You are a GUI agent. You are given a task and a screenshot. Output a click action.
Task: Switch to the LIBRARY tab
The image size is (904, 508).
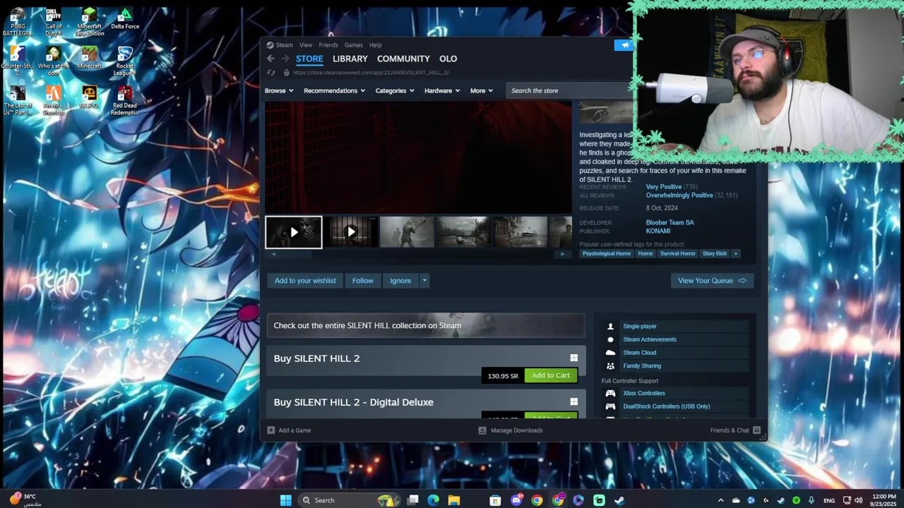(350, 59)
